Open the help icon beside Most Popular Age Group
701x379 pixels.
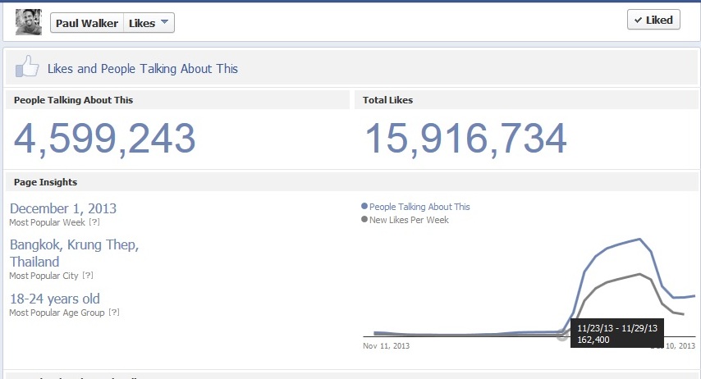tap(114, 313)
